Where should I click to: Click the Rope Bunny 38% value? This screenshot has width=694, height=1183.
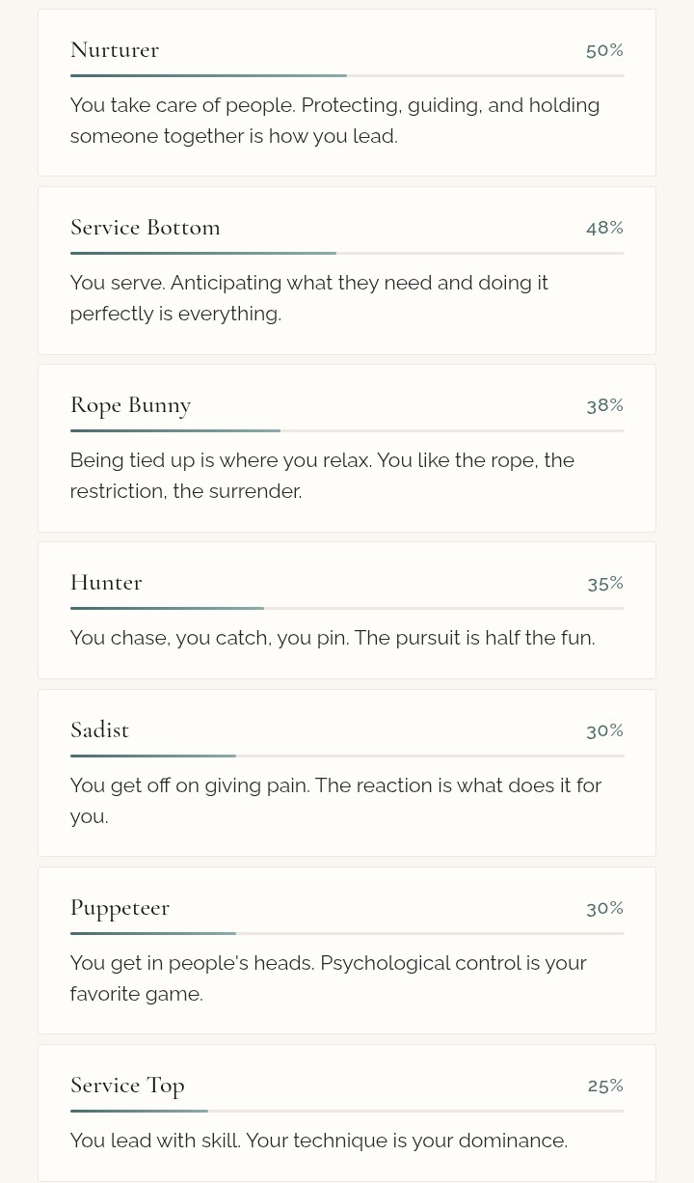(x=604, y=405)
